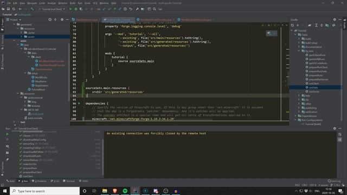The width and height of the screenshot is (347, 195).
Task: Click the Pin tab icon in the Run panel sidebar
Action: click(x=7, y=159)
